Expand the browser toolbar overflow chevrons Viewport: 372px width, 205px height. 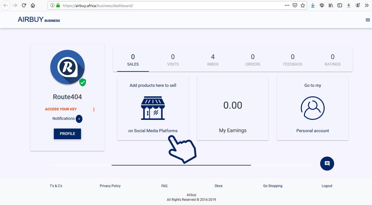click(x=366, y=5)
